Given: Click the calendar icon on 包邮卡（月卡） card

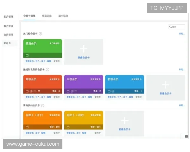Looking at the screenshot, I should click(27, 127).
